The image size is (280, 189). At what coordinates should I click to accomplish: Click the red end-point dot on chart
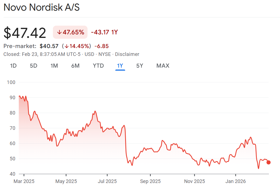pyautogui.click(x=269, y=163)
